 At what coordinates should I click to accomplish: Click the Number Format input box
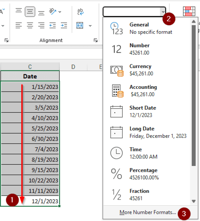point(132,12)
